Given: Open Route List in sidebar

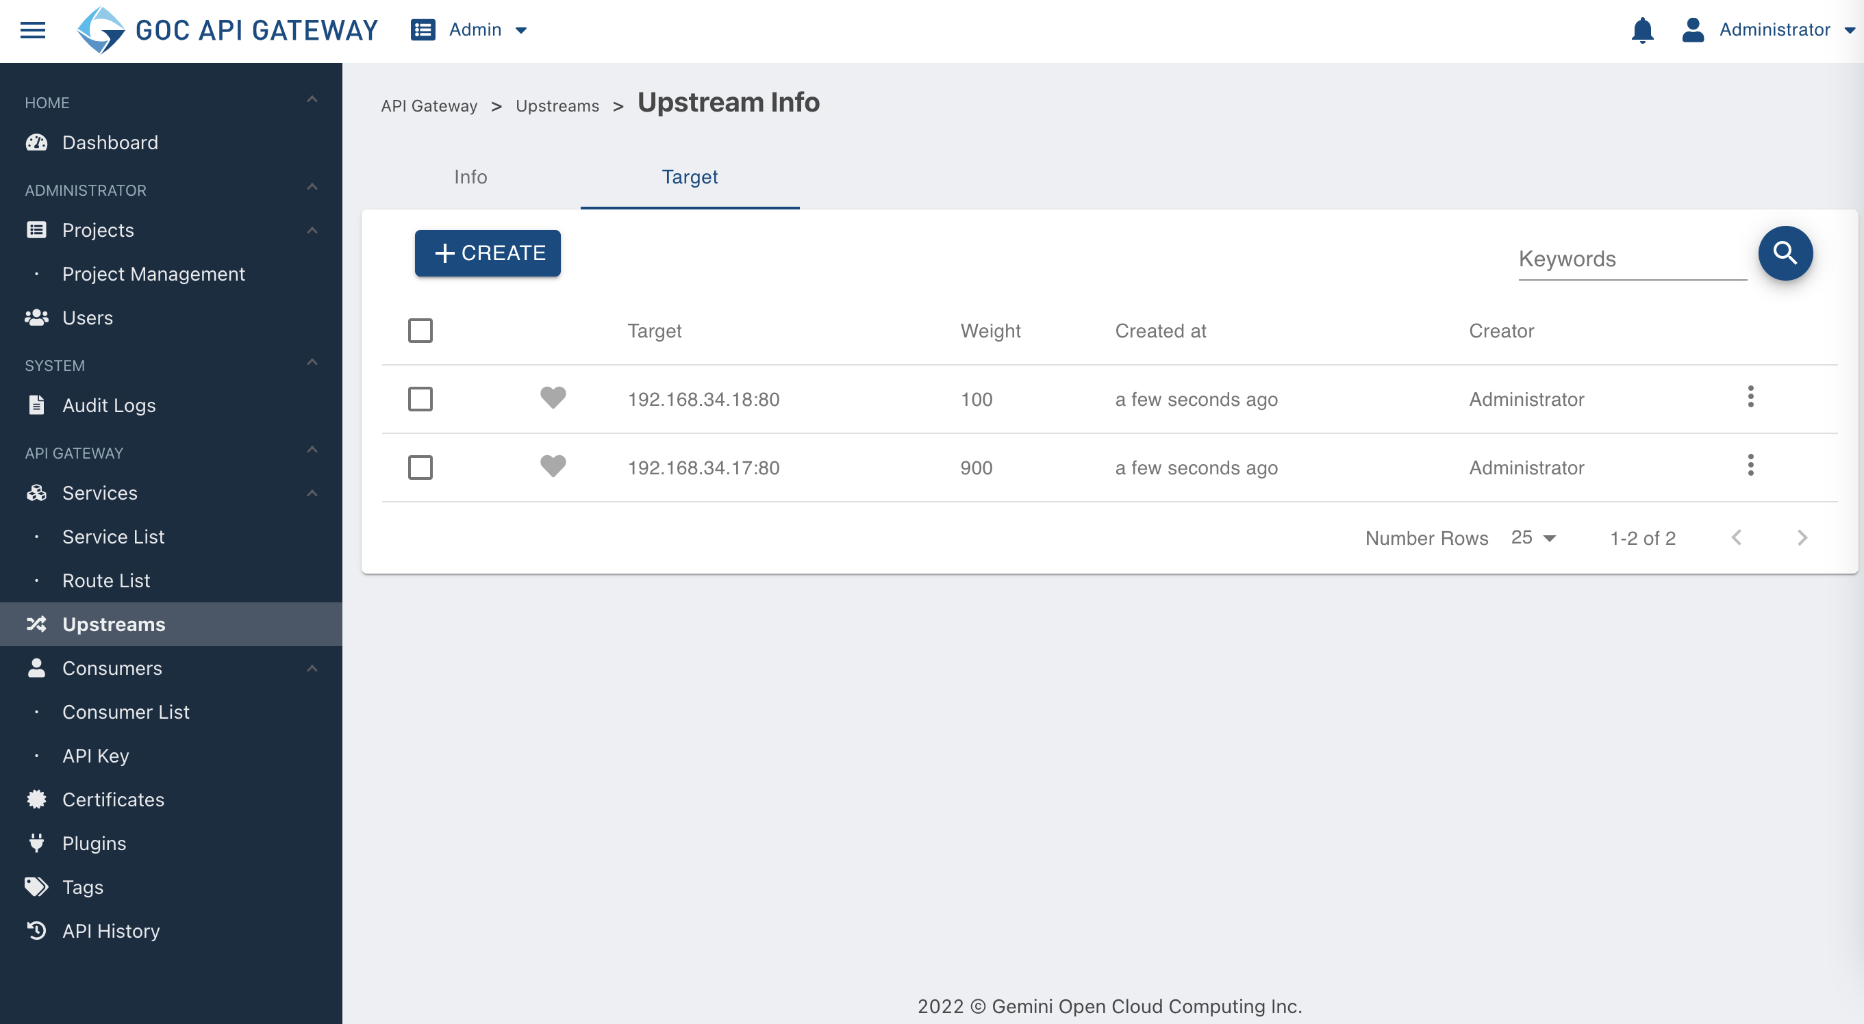Looking at the screenshot, I should (105, 580).
